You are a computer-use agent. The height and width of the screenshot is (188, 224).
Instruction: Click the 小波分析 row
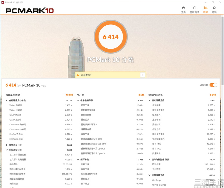183,129
